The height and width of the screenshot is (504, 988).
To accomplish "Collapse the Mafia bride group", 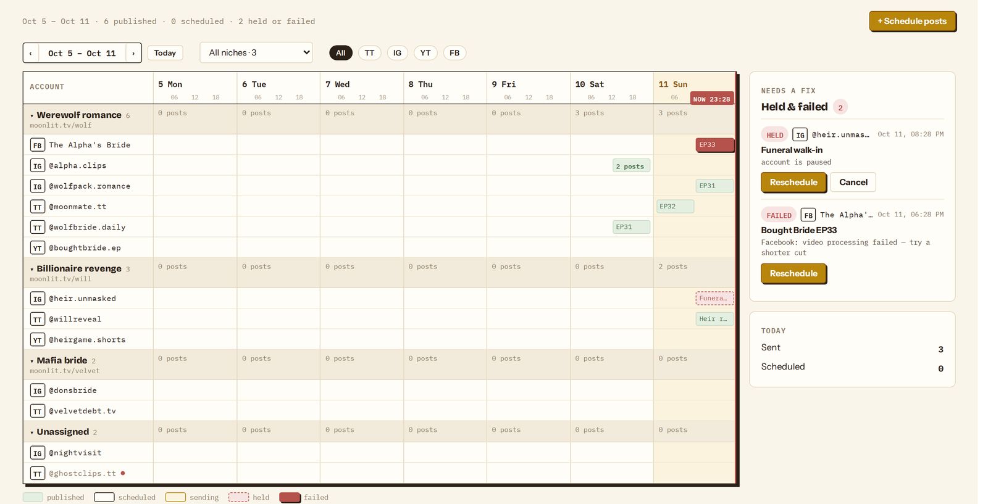I will (x=32, y=361).
